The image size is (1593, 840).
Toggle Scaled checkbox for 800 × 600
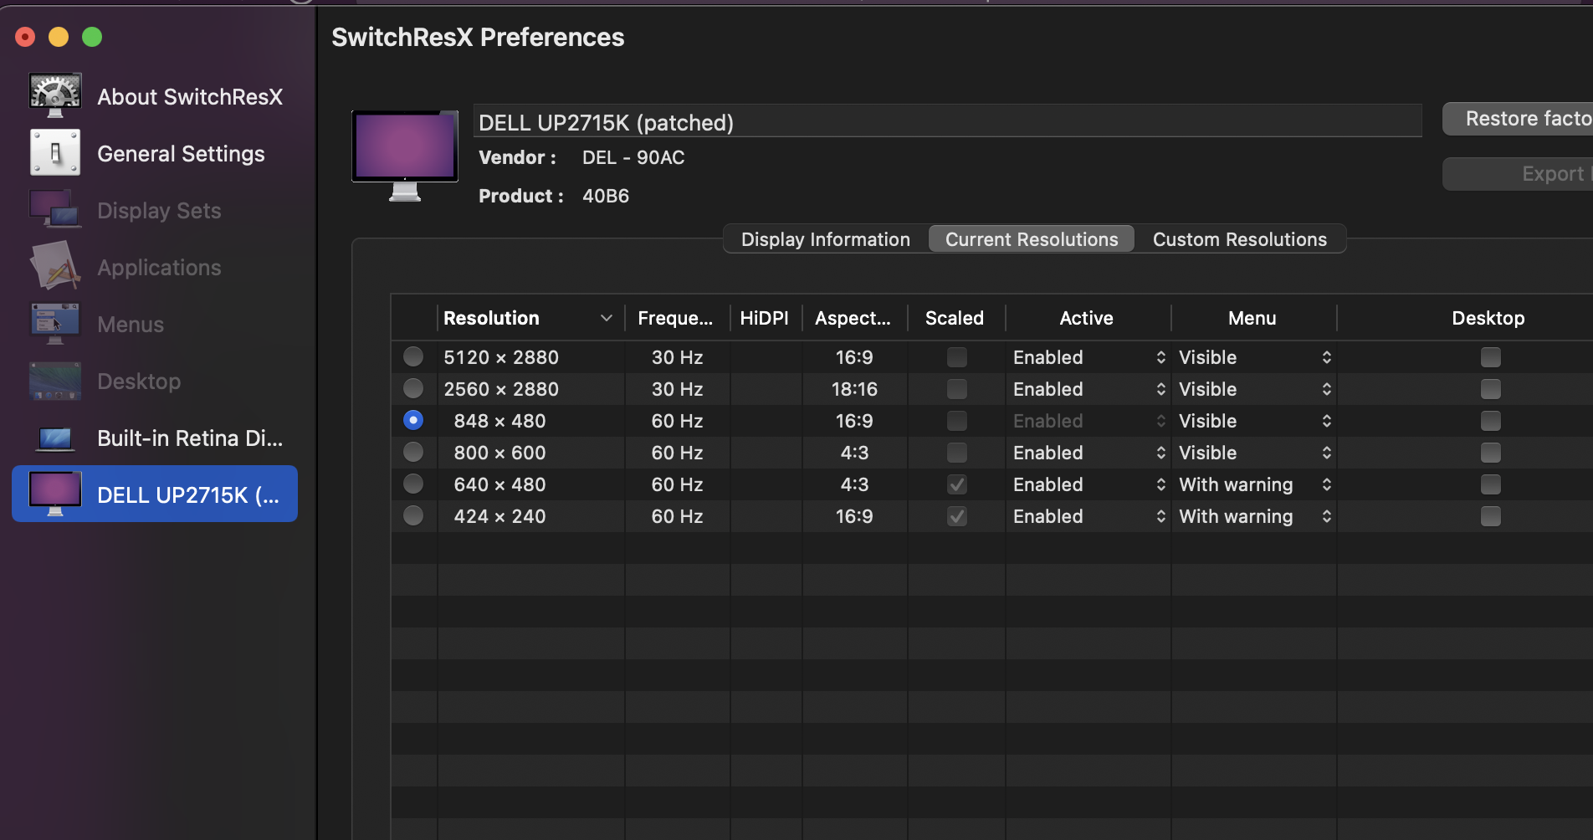(x=957, y=453)
